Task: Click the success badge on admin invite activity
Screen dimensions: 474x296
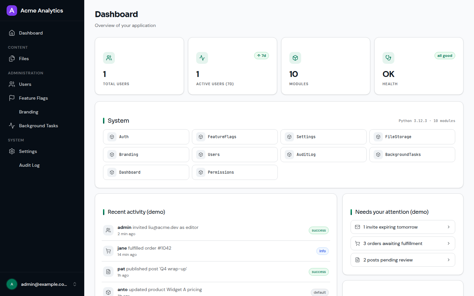Action: tap(319, 231)
